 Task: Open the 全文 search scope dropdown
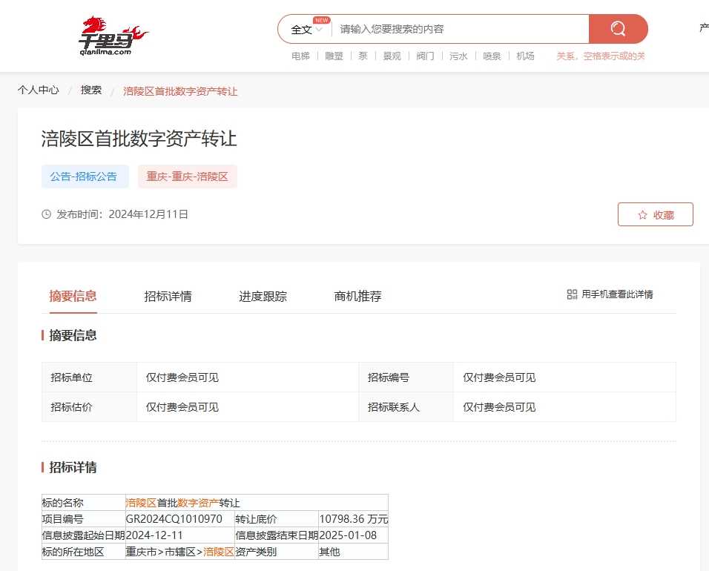click(306, 30)
